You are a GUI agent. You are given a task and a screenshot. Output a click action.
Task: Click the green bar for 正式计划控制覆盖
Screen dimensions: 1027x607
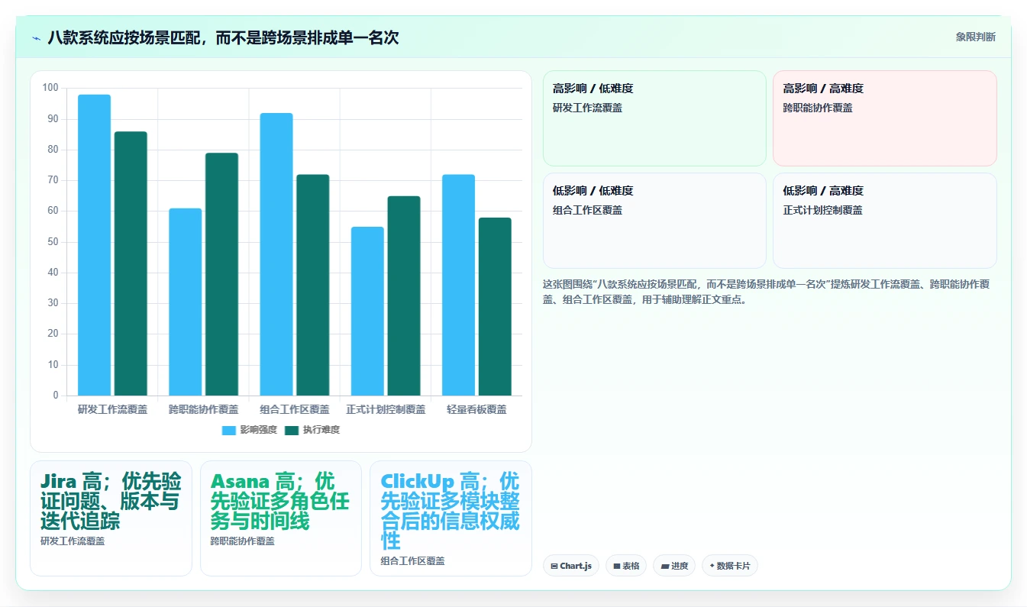click(x=404, y=295)
